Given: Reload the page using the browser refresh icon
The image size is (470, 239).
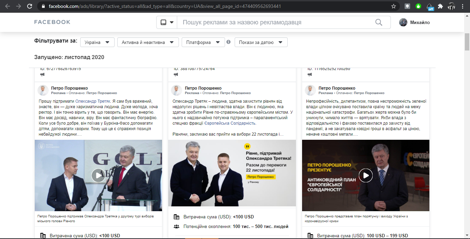Looking at the screenshot, I should click(30, 6).
